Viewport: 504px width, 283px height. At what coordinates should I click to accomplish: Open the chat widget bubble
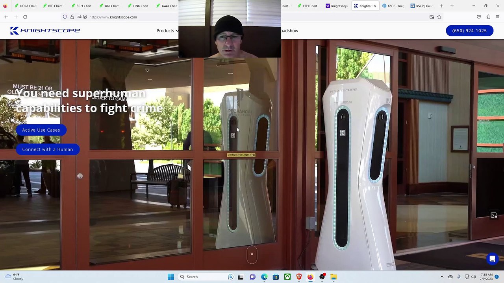492,259
